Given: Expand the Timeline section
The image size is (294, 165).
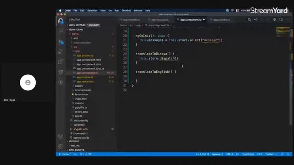Looking at the screenshot, I should [x=74, y=146].
